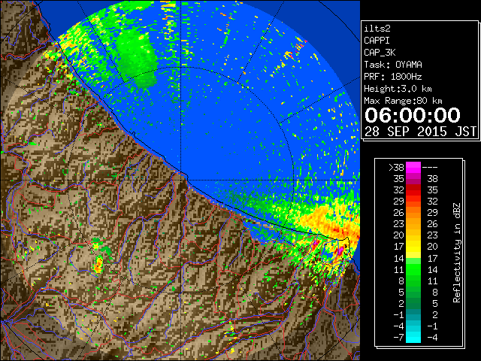Click the 'PRF: 1800Hz' entry
Image resolution: width=481 pixels, height=361 pixels.
393,77
